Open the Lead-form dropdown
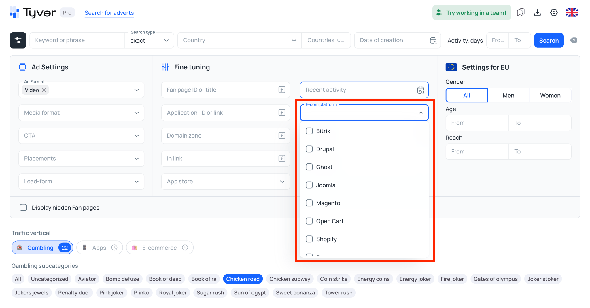Viewport: 590px width, 308px height. [81, 181]
